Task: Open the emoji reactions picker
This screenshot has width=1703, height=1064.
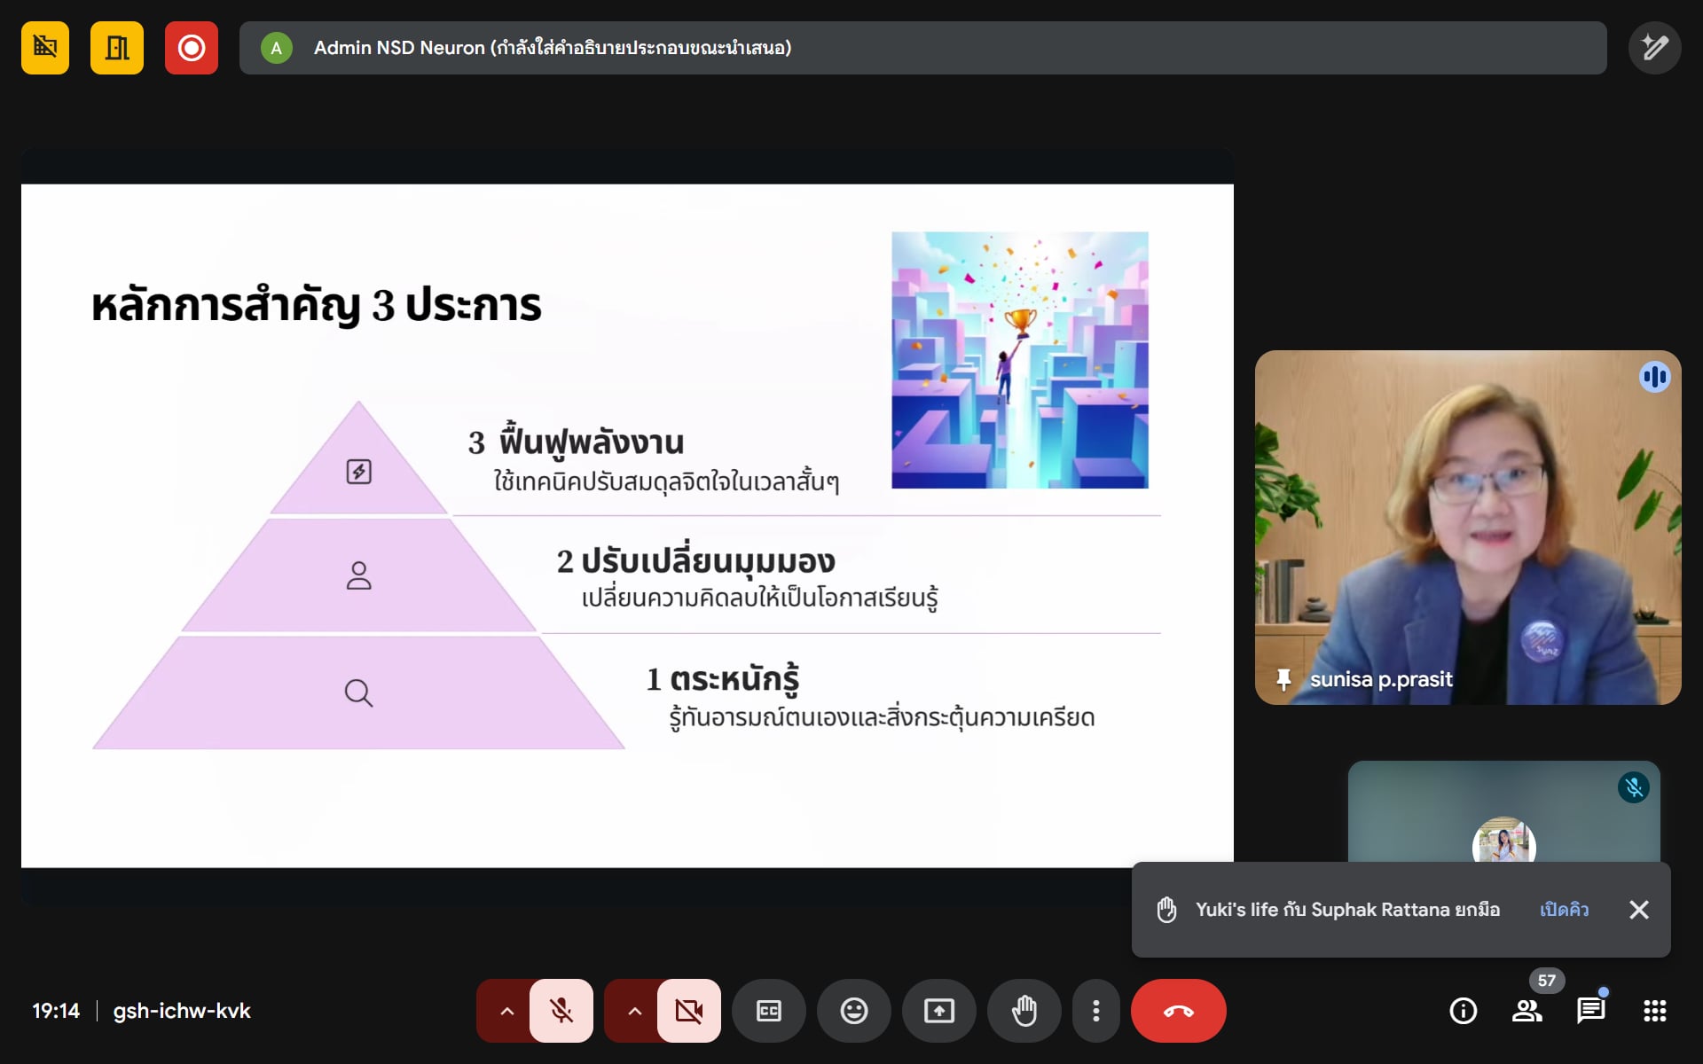Action: coord(853,1011)
